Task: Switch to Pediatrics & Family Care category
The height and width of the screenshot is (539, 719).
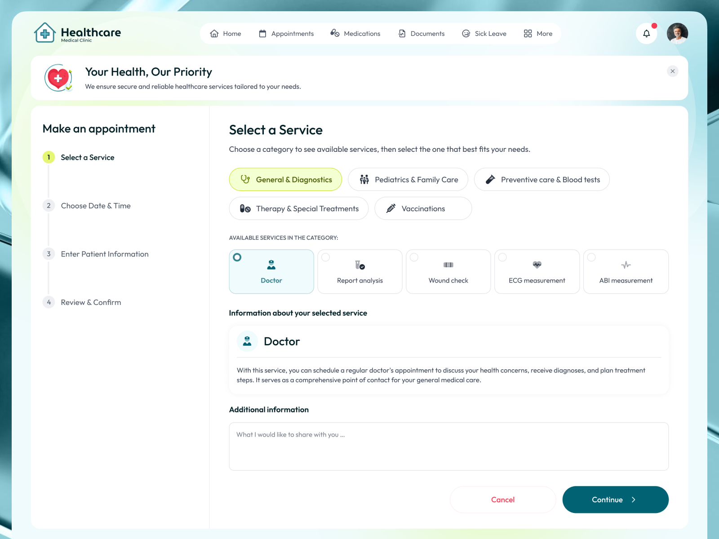Action: point(408,180)
